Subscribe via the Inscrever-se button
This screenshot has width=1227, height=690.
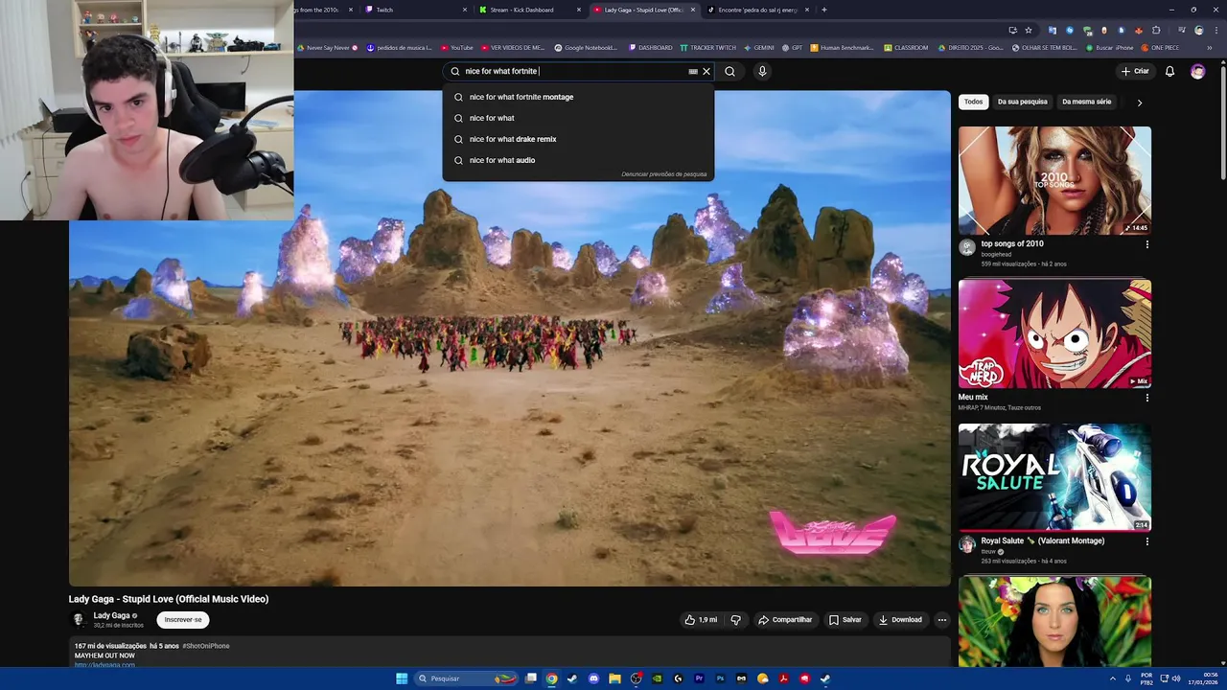[183, 620]
